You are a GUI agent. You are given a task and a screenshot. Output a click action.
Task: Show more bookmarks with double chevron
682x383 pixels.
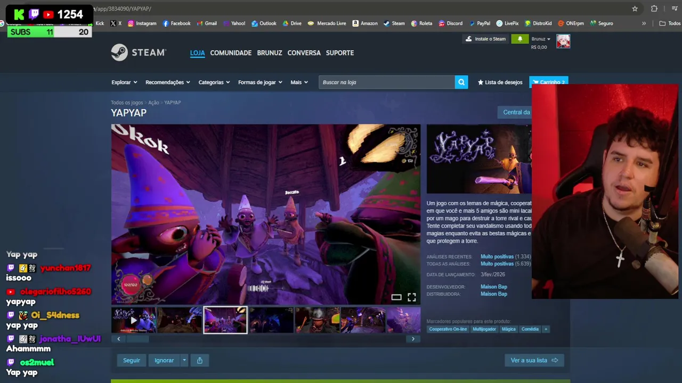tap(644, 23)
